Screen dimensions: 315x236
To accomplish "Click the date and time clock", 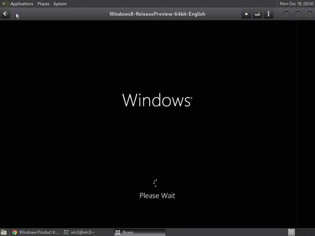I will coord(297,4).
